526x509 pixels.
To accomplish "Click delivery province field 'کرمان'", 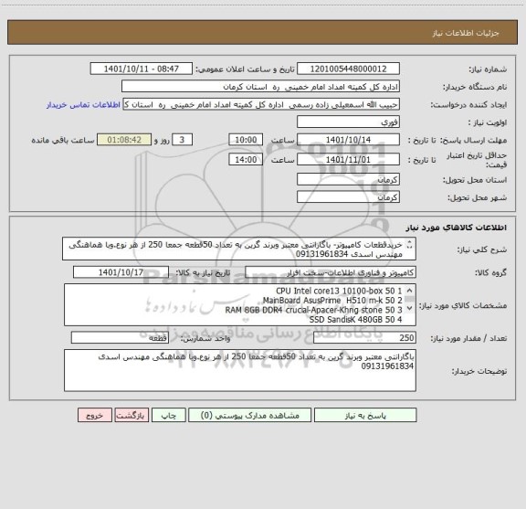I will tap(348, 179).
